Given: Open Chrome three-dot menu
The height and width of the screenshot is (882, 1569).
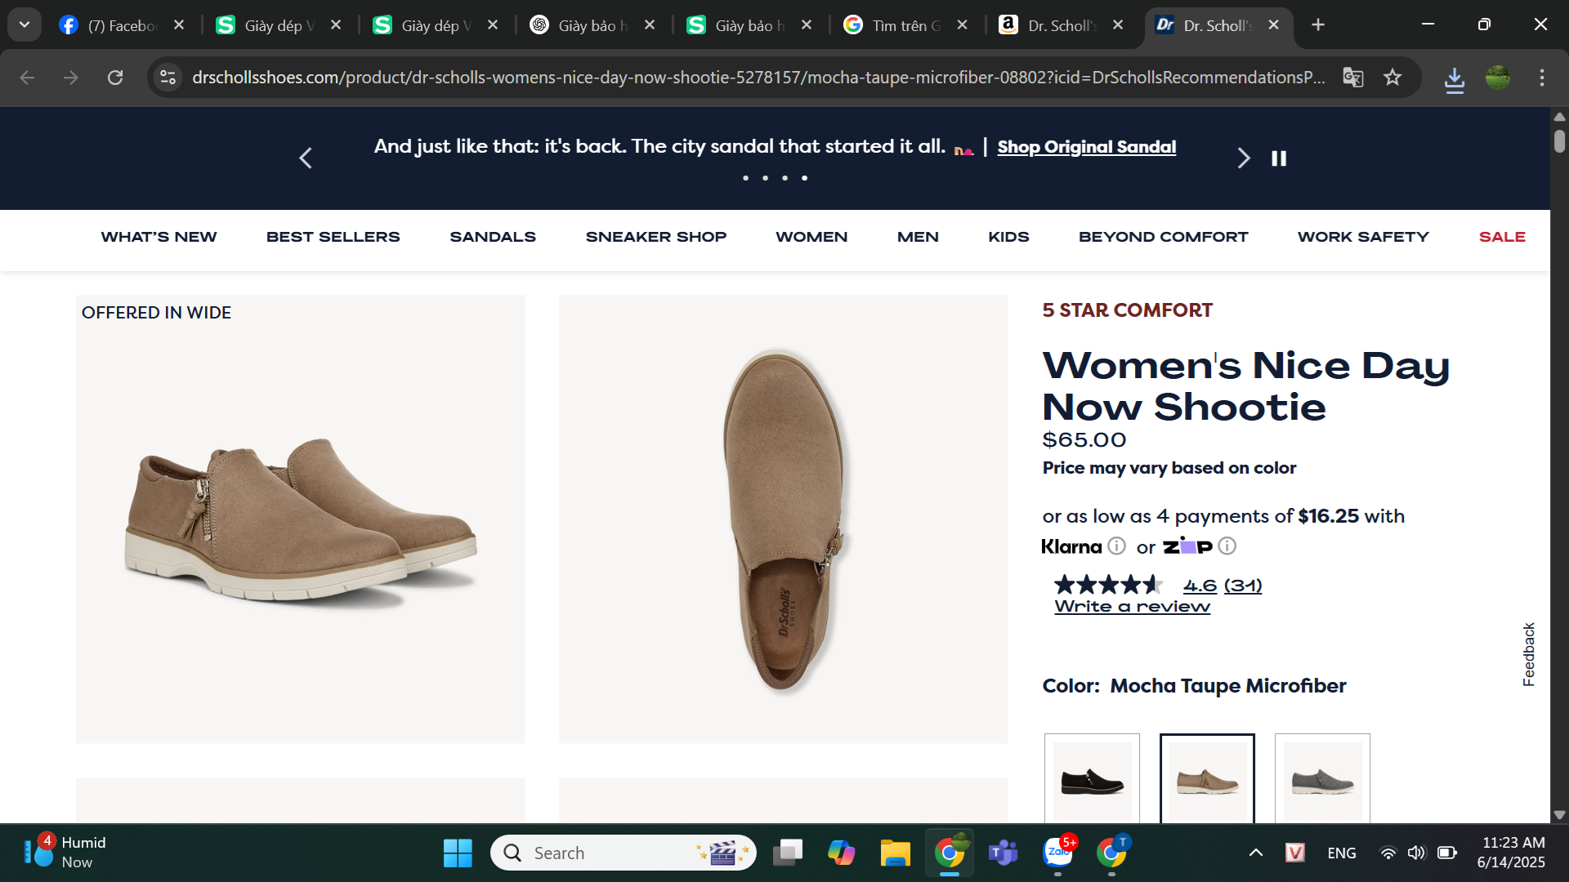Looking at the screenshot, I should pos(1542,78).
